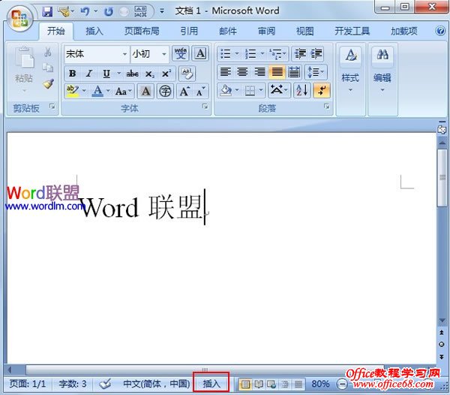The image size is (450, 395).
Task: Open the font color arrow next to A
Action: point(107,92)
